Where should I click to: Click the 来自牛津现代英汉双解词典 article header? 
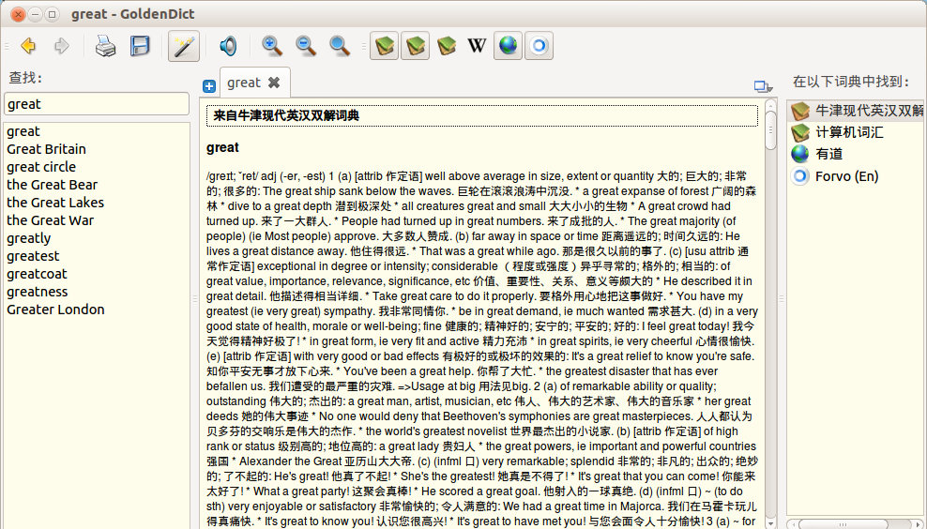pos(482,116)
